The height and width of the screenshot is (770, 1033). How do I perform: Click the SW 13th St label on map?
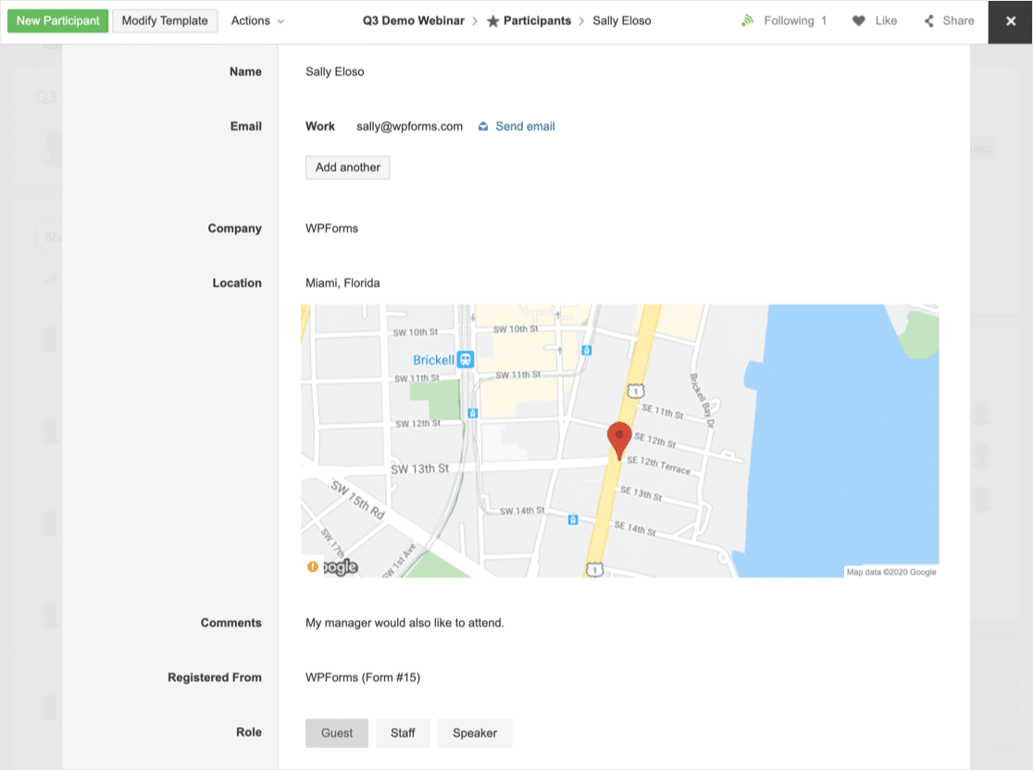[419, 469]
